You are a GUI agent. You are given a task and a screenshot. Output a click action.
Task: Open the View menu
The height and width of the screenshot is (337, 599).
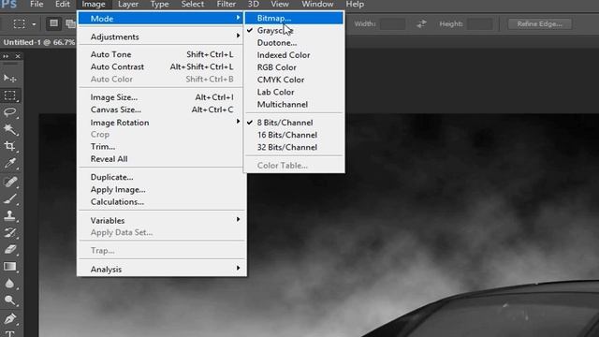pyautogui.click(x=280, y=4)
